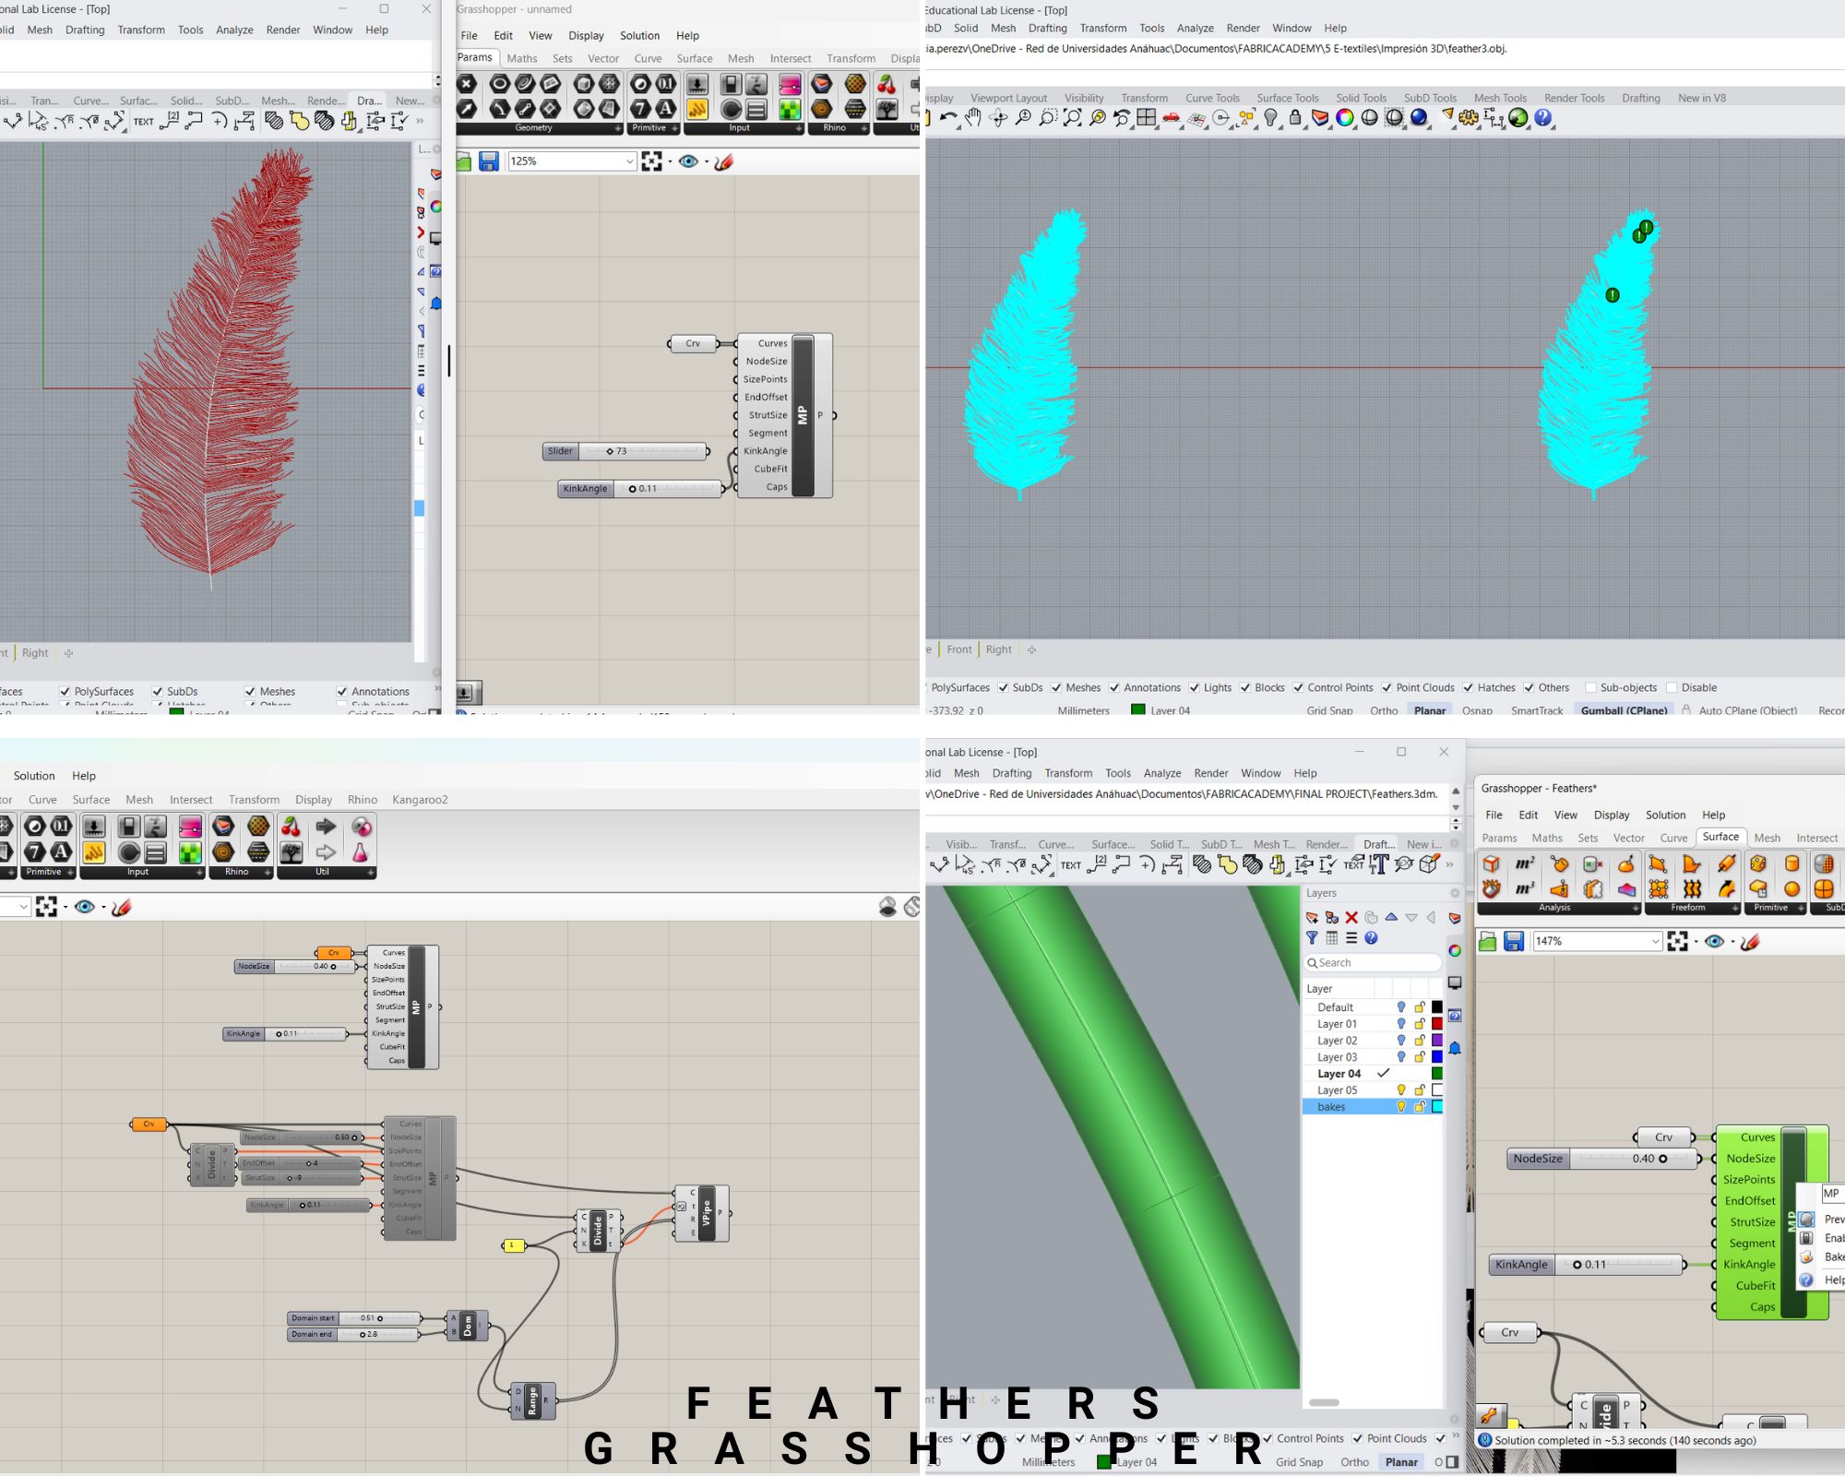Viewport: 1845px width, 1476px height.
Task: Enable the Sub-objects checkbox
Action: point(1590,687)
